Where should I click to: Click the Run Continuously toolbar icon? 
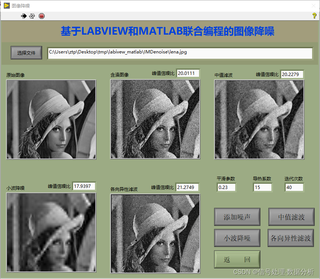pos(32,16)
